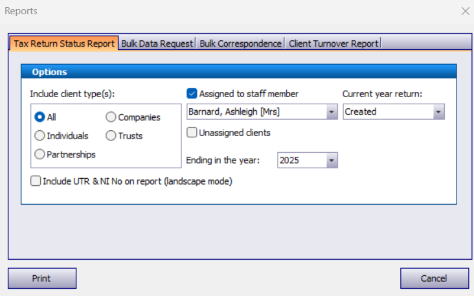Click the Reports window title text

tap(21, 11)
